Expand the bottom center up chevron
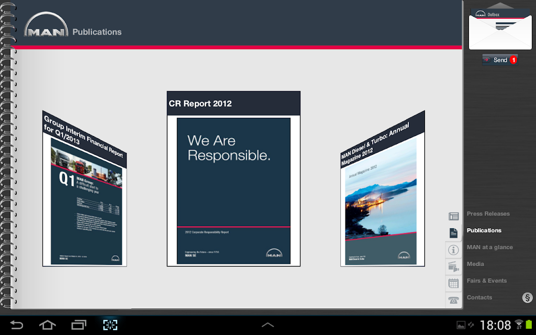 click(267, 325)
